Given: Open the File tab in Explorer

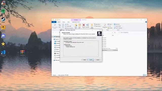Looking at the screenshot, I should [54, 22].
